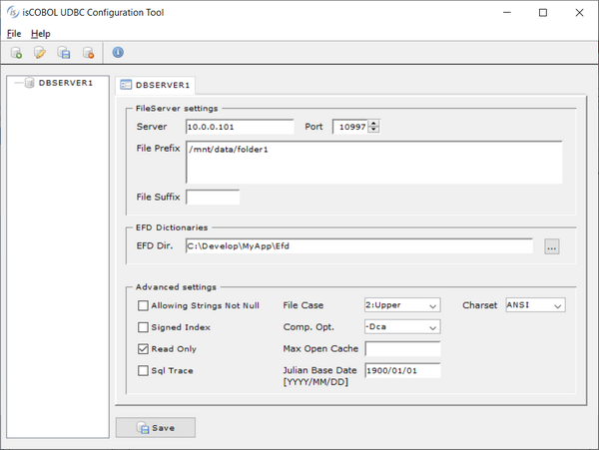Open the blue info About icon
The width and height of the screenshot is (599, 450).
click(118, 53)
